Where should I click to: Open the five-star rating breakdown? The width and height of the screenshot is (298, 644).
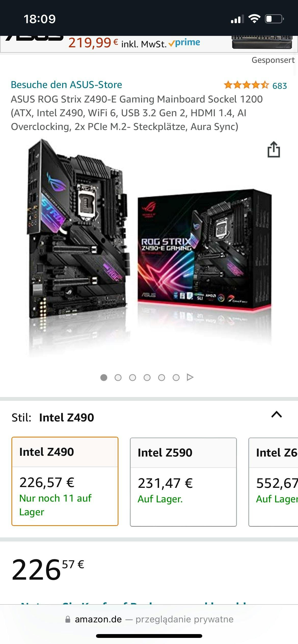[246, 85]
